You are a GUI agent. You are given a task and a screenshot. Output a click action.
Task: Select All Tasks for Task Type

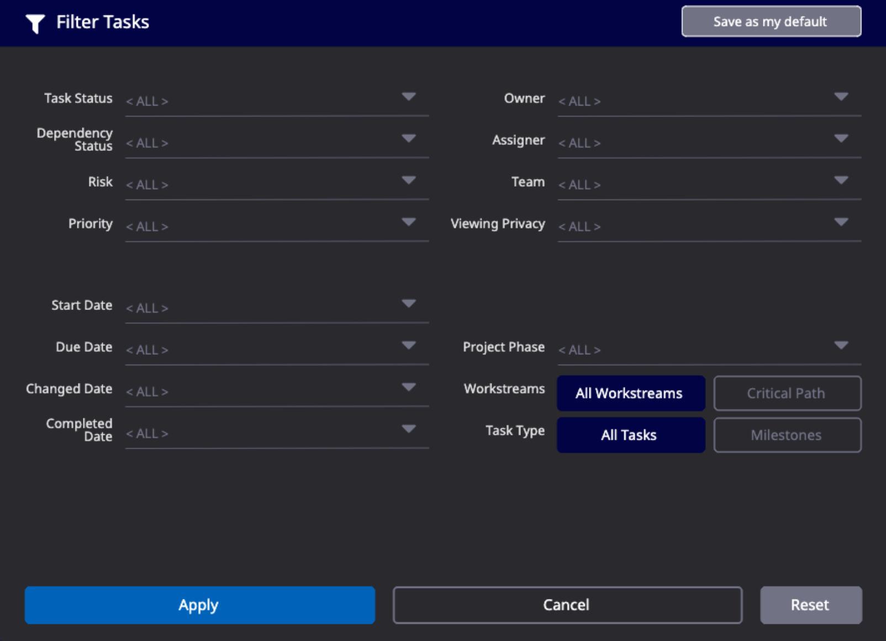pos(631,435)
